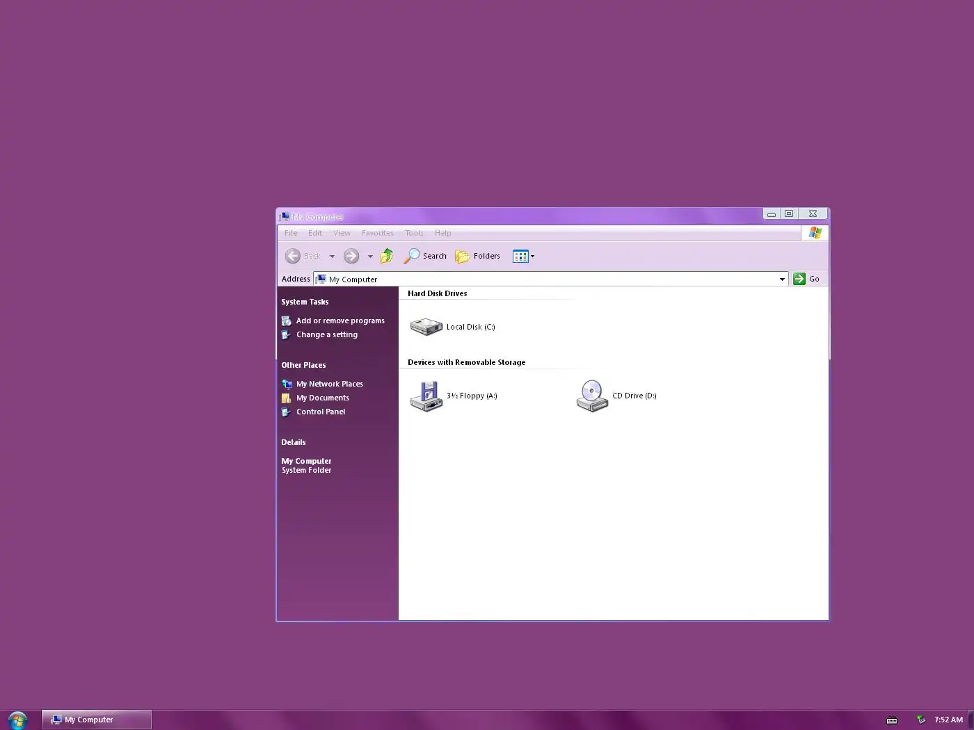Maximize the My Computer window

point(789,213)
